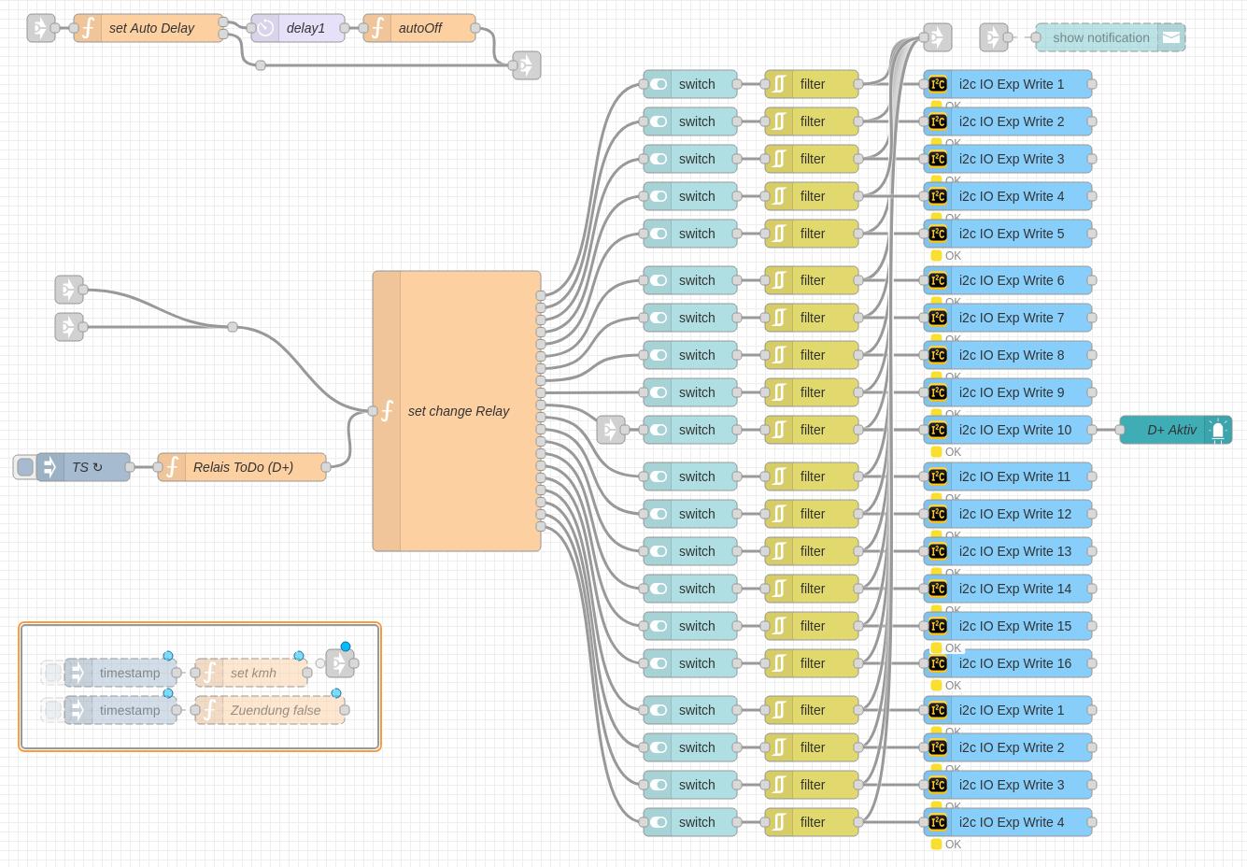Click the toggle icon on the switch feeding Write 12
The image size is (1247, 867).
tap(658, 514)
